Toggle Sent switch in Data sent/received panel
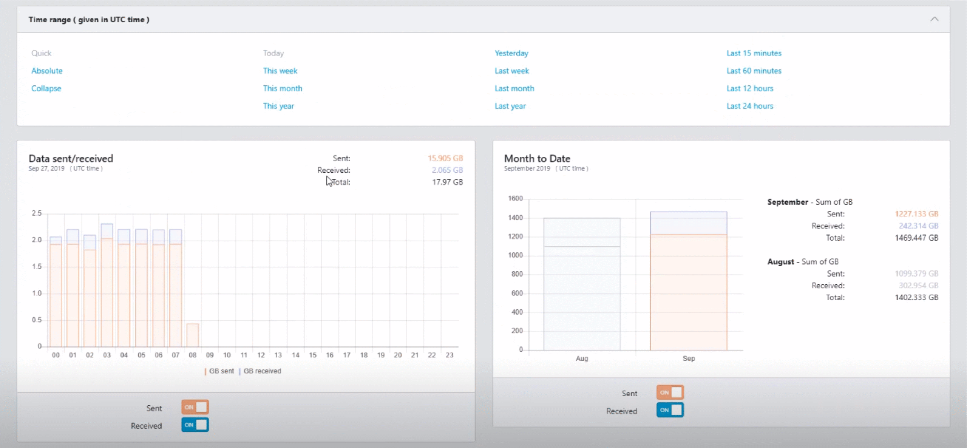967x448 pixels. tap(195, 407)
